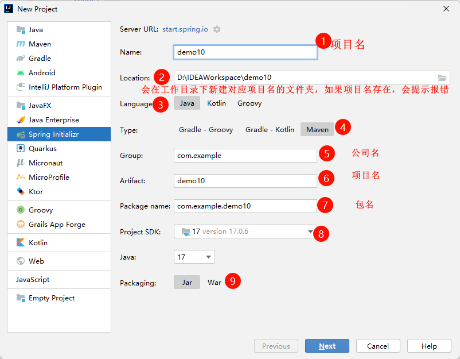The width and height of the screenshot is (460, 359).
Task: Select Android generator label
Action: pyautogui.click(x=42, y=72)
